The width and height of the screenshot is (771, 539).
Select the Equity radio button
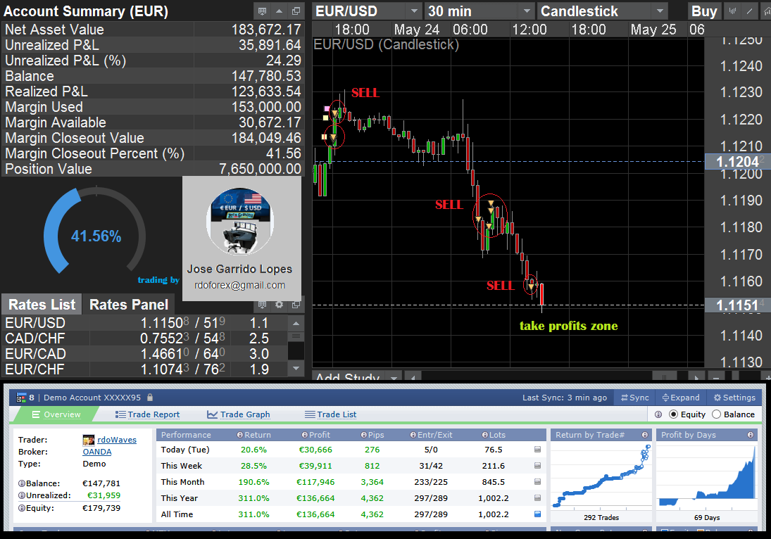(675, 414)
